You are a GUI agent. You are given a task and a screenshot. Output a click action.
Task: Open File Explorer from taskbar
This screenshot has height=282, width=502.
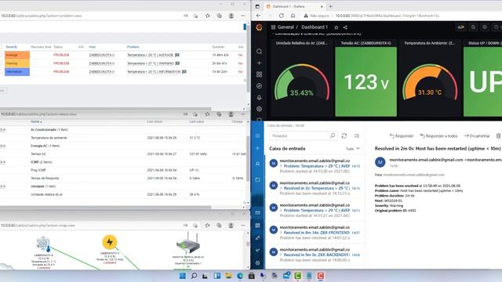pyautogui.click(x=228, y=276)
